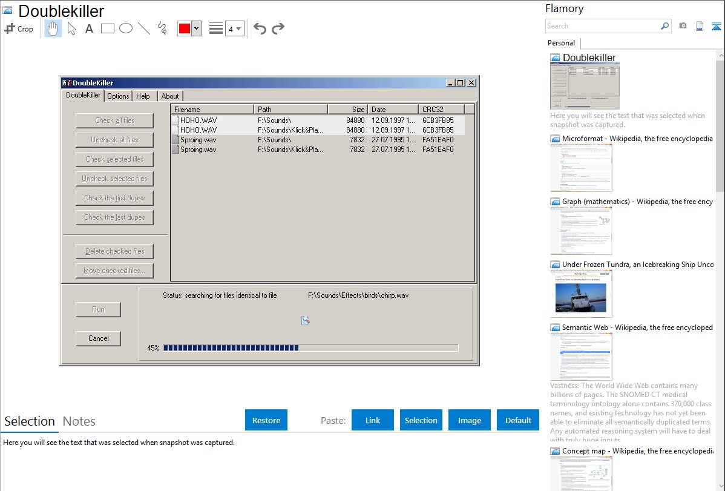
Task: Tick checkbox for Sproing.wav in Klick&Pla path
Action: pos(176,150)
